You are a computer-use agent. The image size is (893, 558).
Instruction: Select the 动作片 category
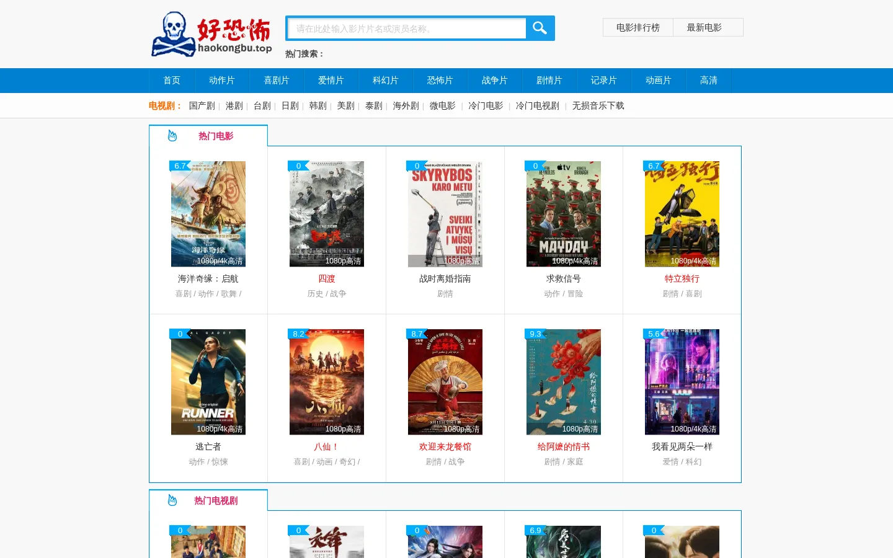tap(222, 81)
